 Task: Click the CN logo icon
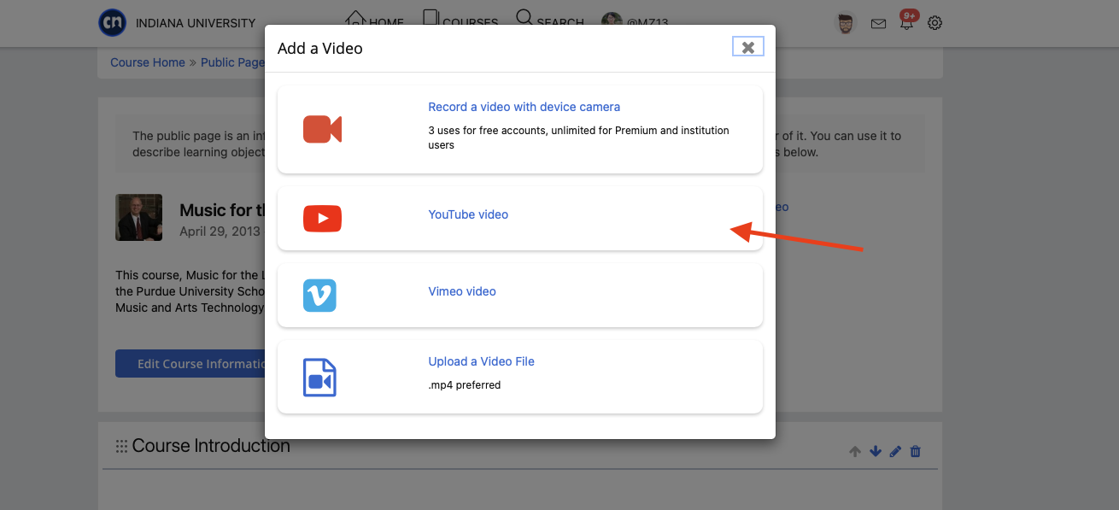point(113,23)
